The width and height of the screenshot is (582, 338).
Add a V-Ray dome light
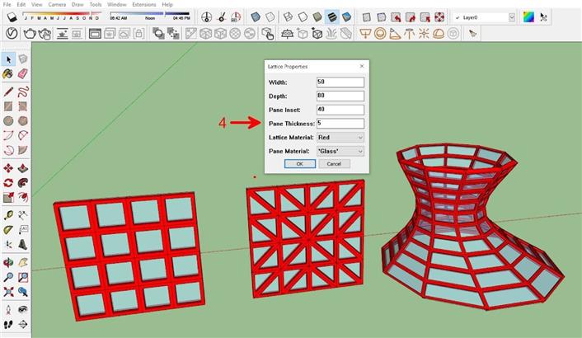[439, 34]
